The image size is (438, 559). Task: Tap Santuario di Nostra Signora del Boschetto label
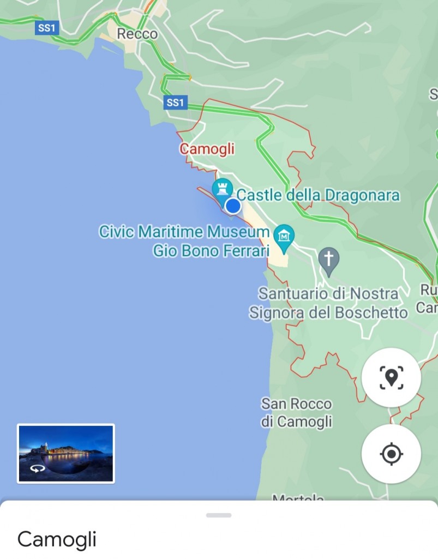click(x=328, y=303)
